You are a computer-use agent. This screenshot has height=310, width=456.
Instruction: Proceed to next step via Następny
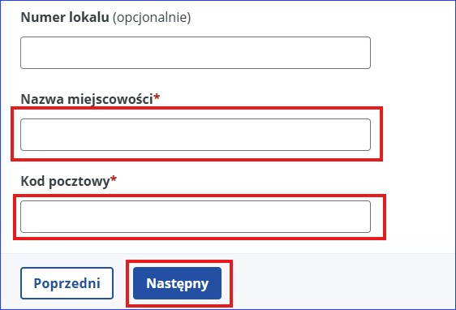[x=177, y=283]
